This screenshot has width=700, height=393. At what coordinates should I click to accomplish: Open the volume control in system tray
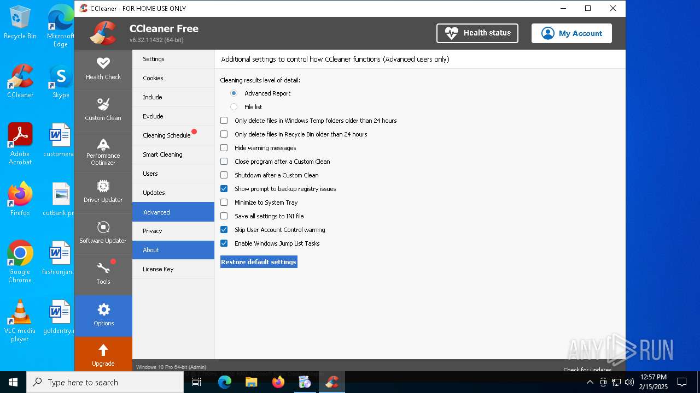tap(629, 382)
